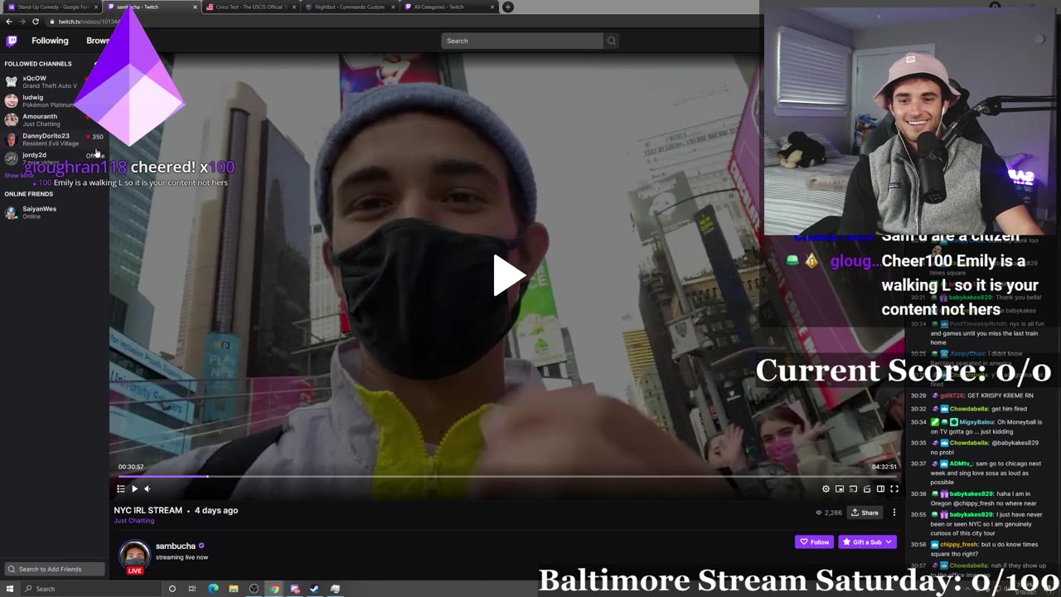The image size is (1061, 597).
Task: Go back in the browser
Action: 8,22
